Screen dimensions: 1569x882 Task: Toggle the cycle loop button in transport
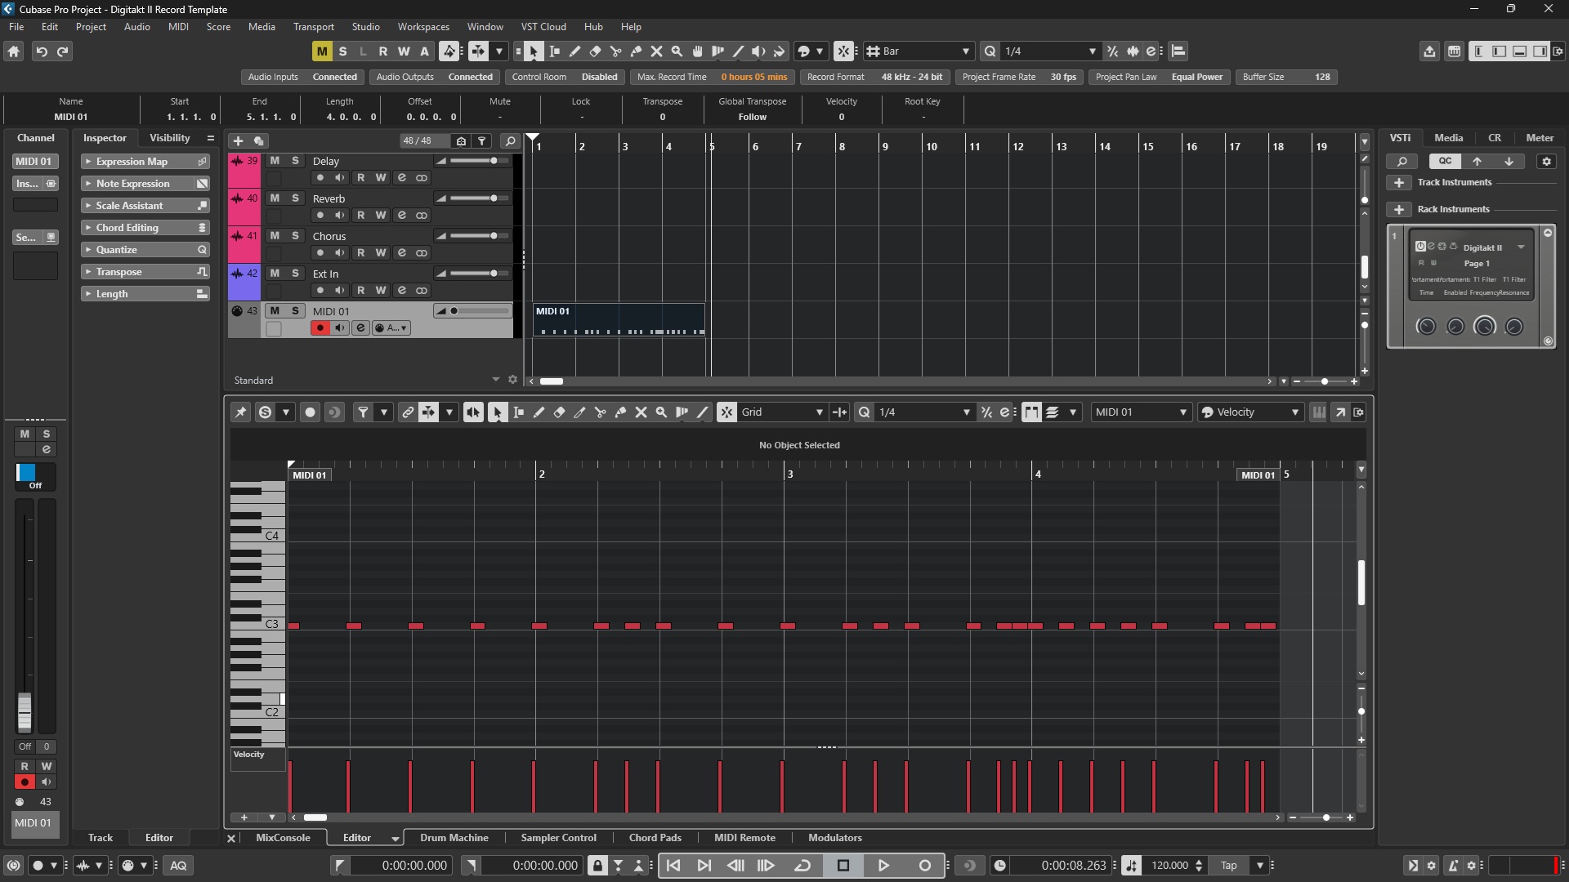(802, 866)
